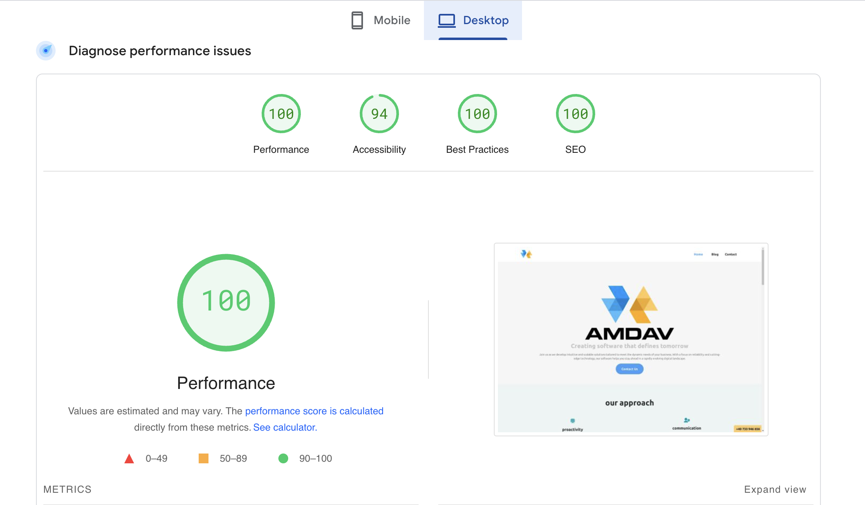This screenshot has height=505, width=865.
Task: Open the Best Practices score gauge
Action: click(477, 114)
